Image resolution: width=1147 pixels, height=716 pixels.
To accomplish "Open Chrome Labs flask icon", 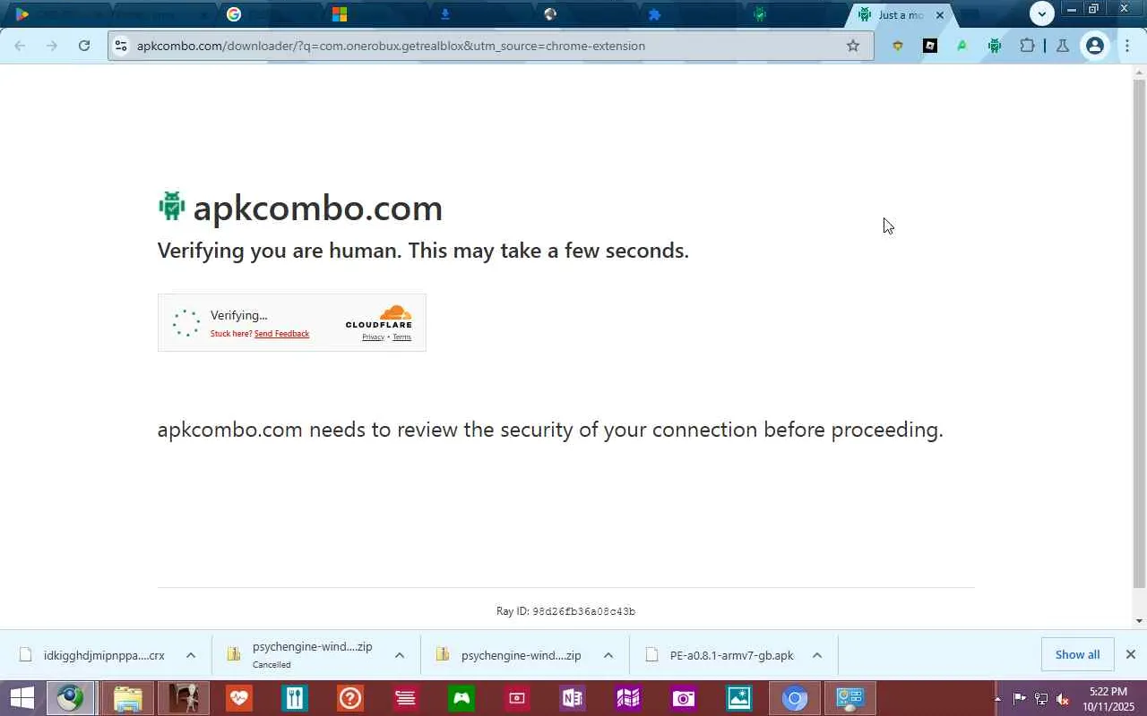I will (1063, 46).
